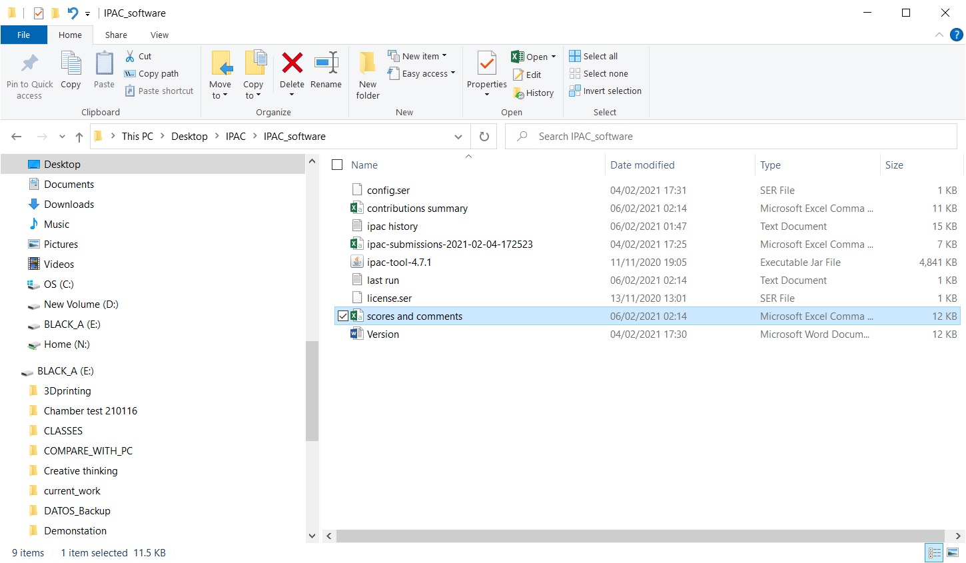Click the Pin to Quick access icon

coord(29,63)
